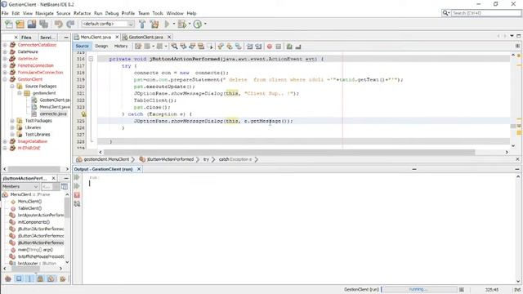The height and width of the screenshot is (294, 523).
Task: Click the New Project toolbar icon
Action: [x=20, y=24]
